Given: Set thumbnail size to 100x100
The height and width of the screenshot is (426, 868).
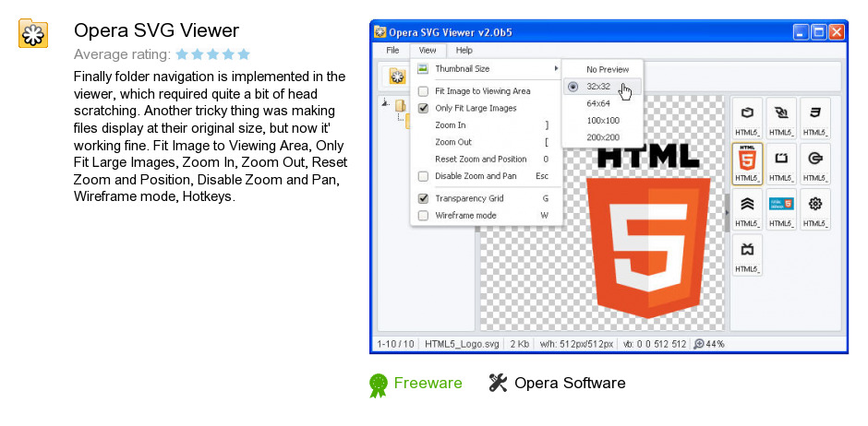Looking at the screenshot, I should [602, 121].
